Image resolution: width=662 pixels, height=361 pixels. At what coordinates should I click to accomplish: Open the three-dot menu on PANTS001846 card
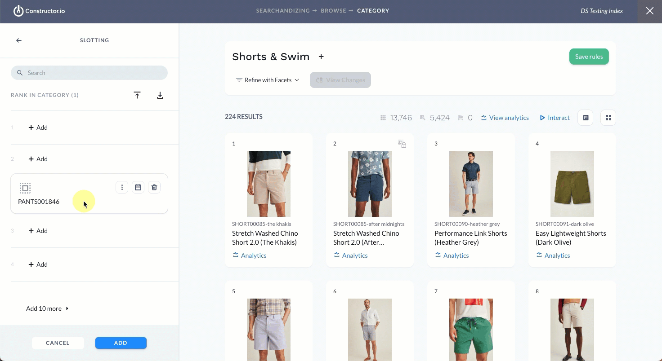point(122,187)
